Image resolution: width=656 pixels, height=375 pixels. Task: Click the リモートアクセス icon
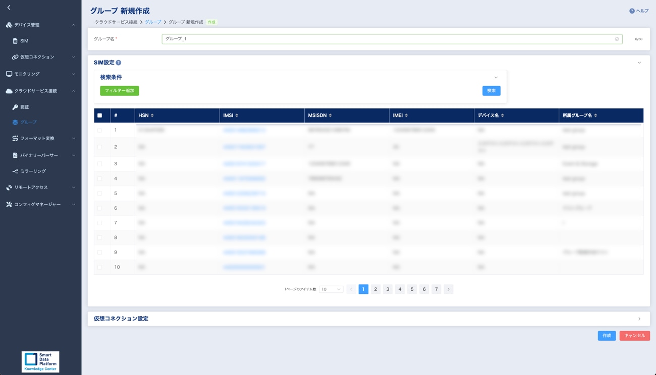point(9,187)
